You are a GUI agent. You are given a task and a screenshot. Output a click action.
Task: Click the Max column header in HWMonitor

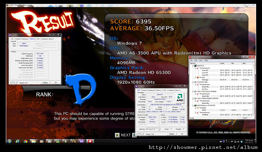pos(247,64)
